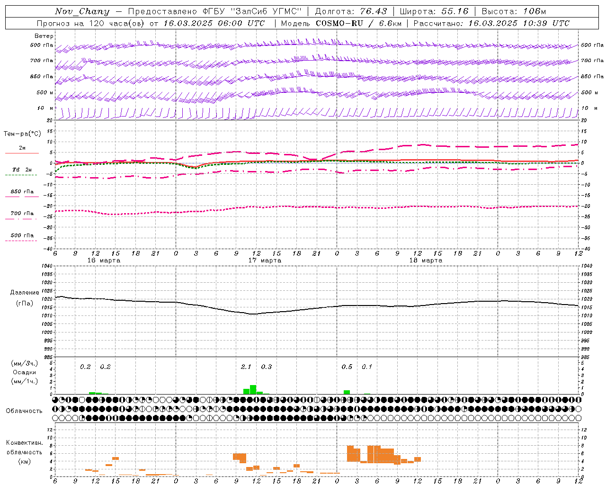Click the 2.1 precipitation value
The image size is (606, 485).
(246, 367)
